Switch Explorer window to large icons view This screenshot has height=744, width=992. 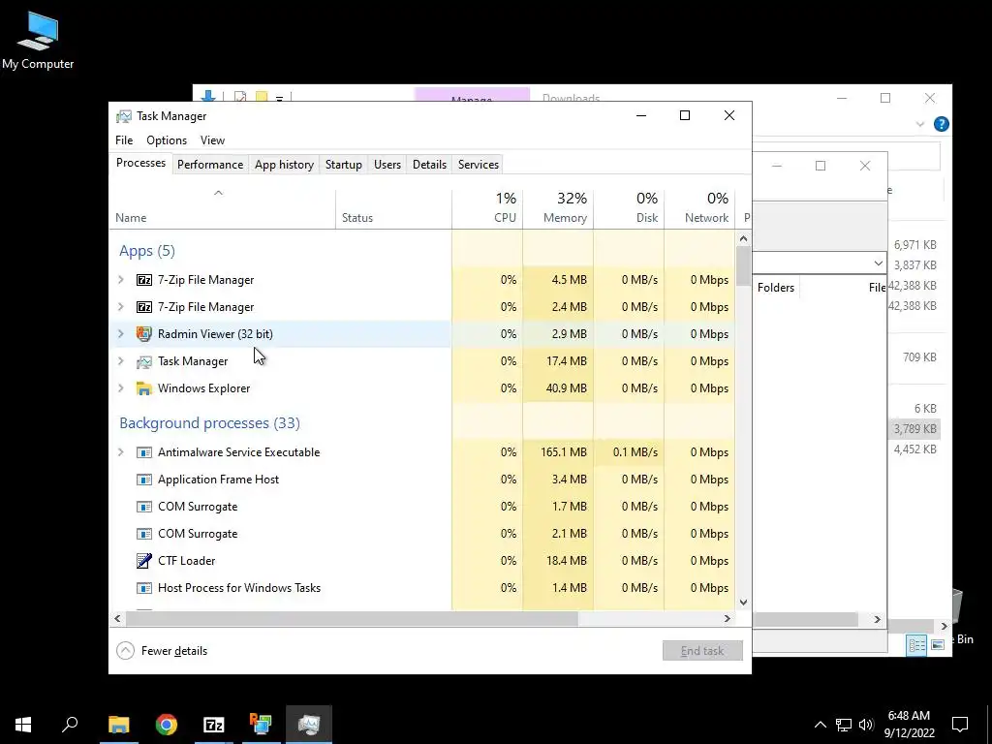click(938, 644)
